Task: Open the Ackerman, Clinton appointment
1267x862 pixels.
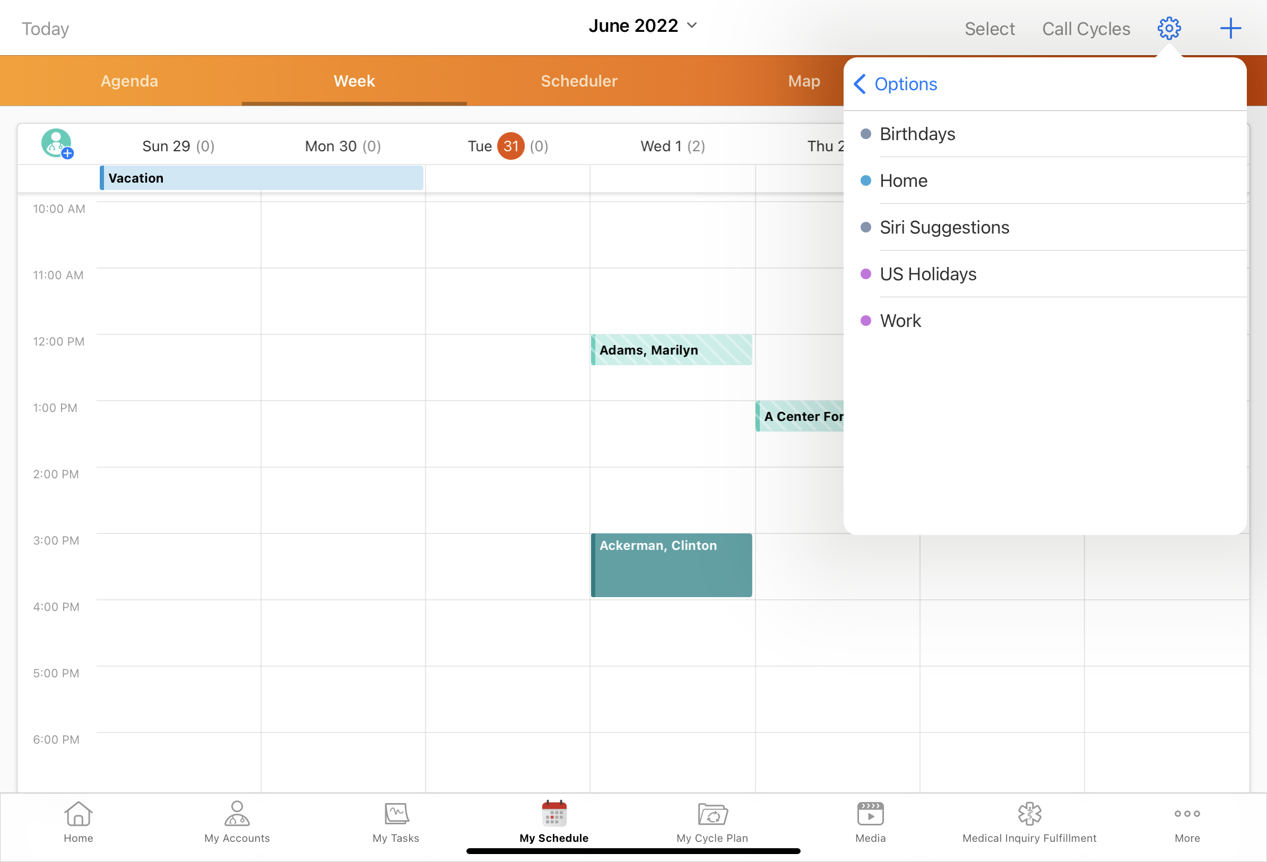Action: 671,565
